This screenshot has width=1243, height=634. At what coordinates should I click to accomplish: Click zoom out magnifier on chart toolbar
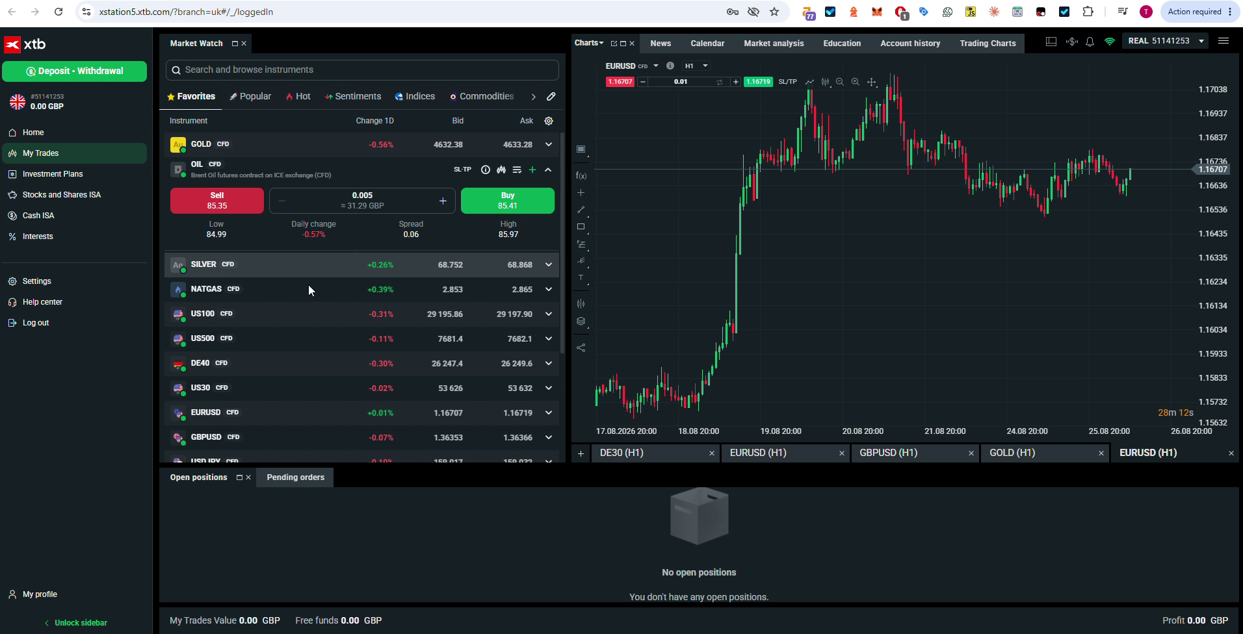[x=840, y=82]
